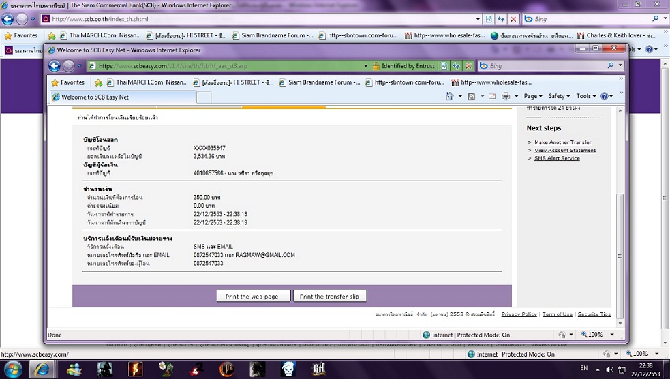Click Print the web page button
670x379 pixels.
pyautogui.click(x=254, y=296)
